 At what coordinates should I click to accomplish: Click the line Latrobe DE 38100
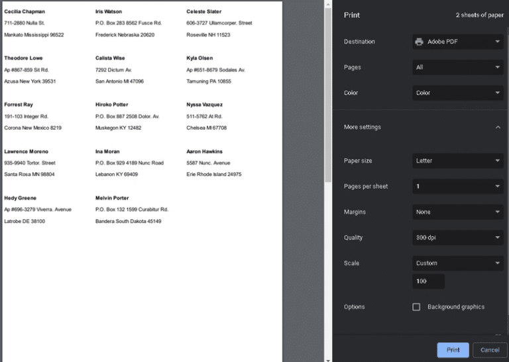(x=25, y=221)
